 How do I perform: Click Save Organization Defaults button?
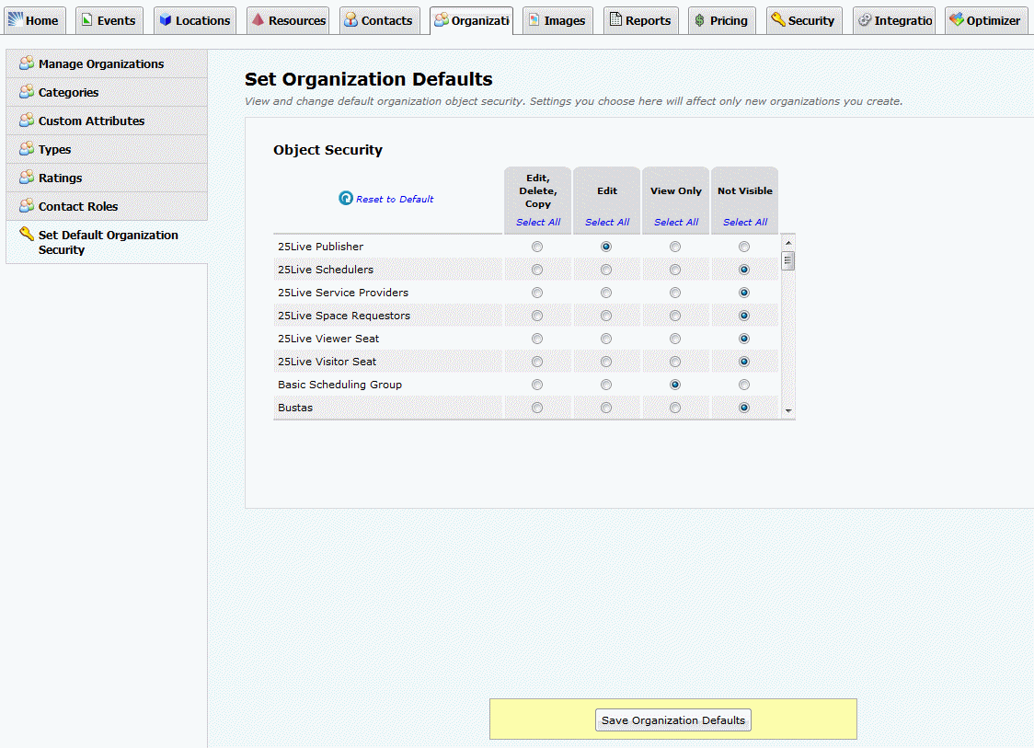point(673,720)
